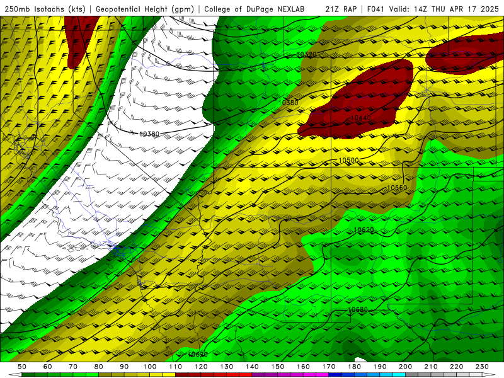Click the legend value 140
Viewport: 504px width, 378px height.
click(252, 367)
